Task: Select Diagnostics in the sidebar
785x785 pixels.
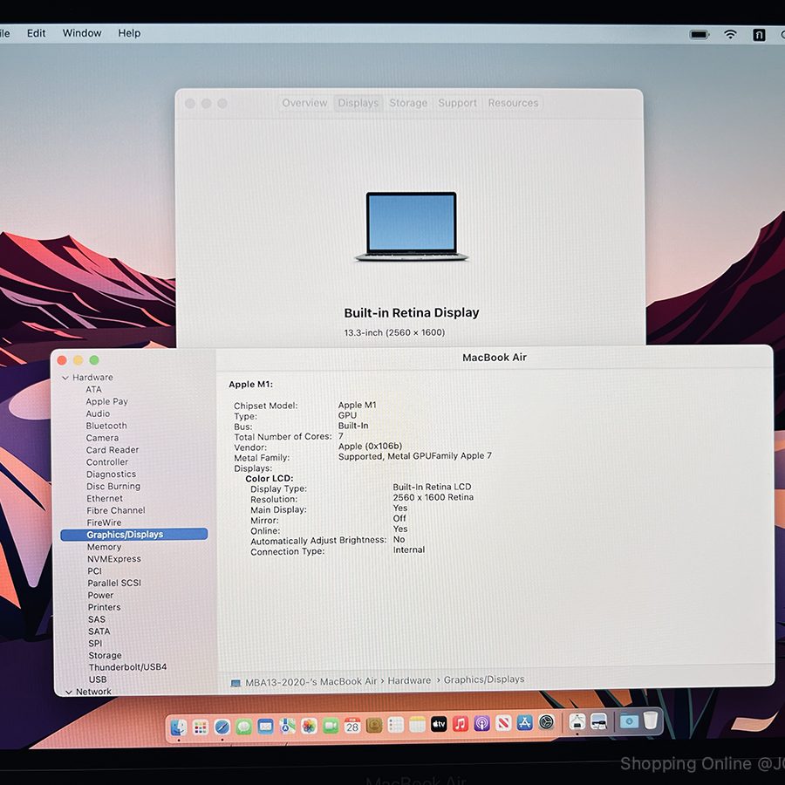Action: click(x=111, y=474)
